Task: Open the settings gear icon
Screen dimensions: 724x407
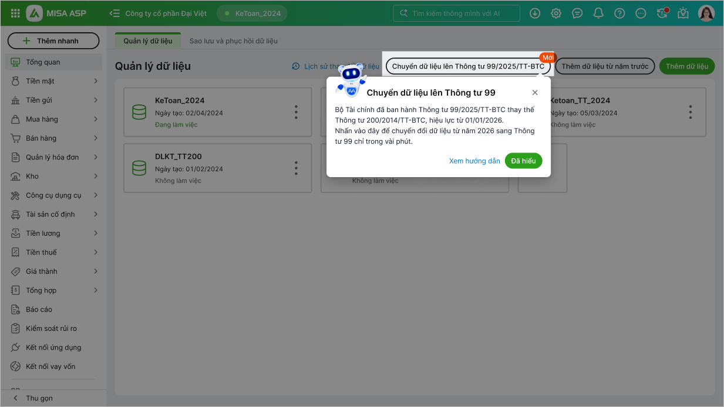Action: [555, 13]
